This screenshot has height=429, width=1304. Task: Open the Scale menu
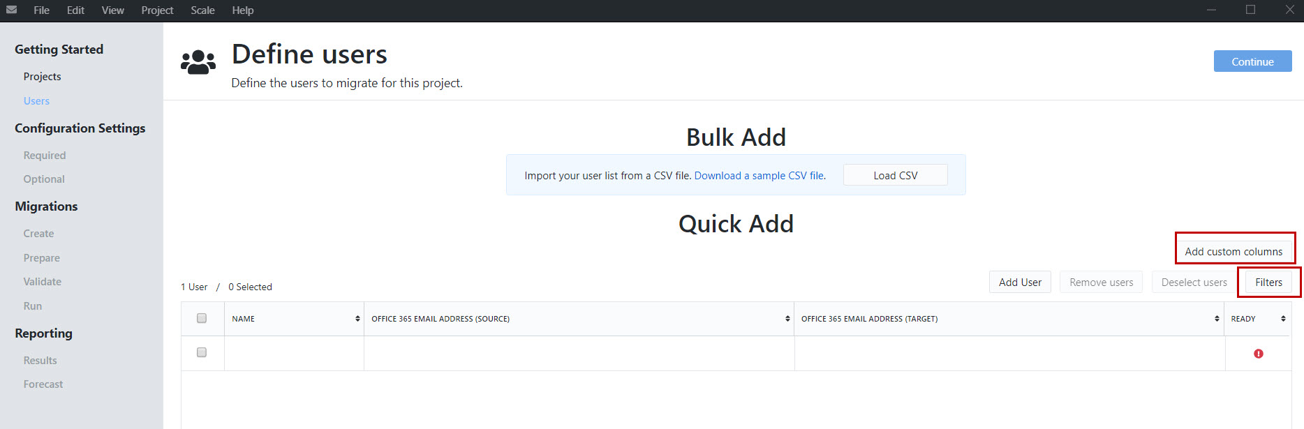(x=202, y=10)
